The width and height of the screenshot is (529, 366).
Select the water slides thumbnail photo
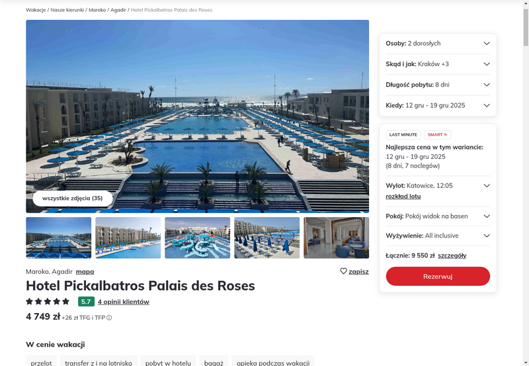(x=197, y=238)
